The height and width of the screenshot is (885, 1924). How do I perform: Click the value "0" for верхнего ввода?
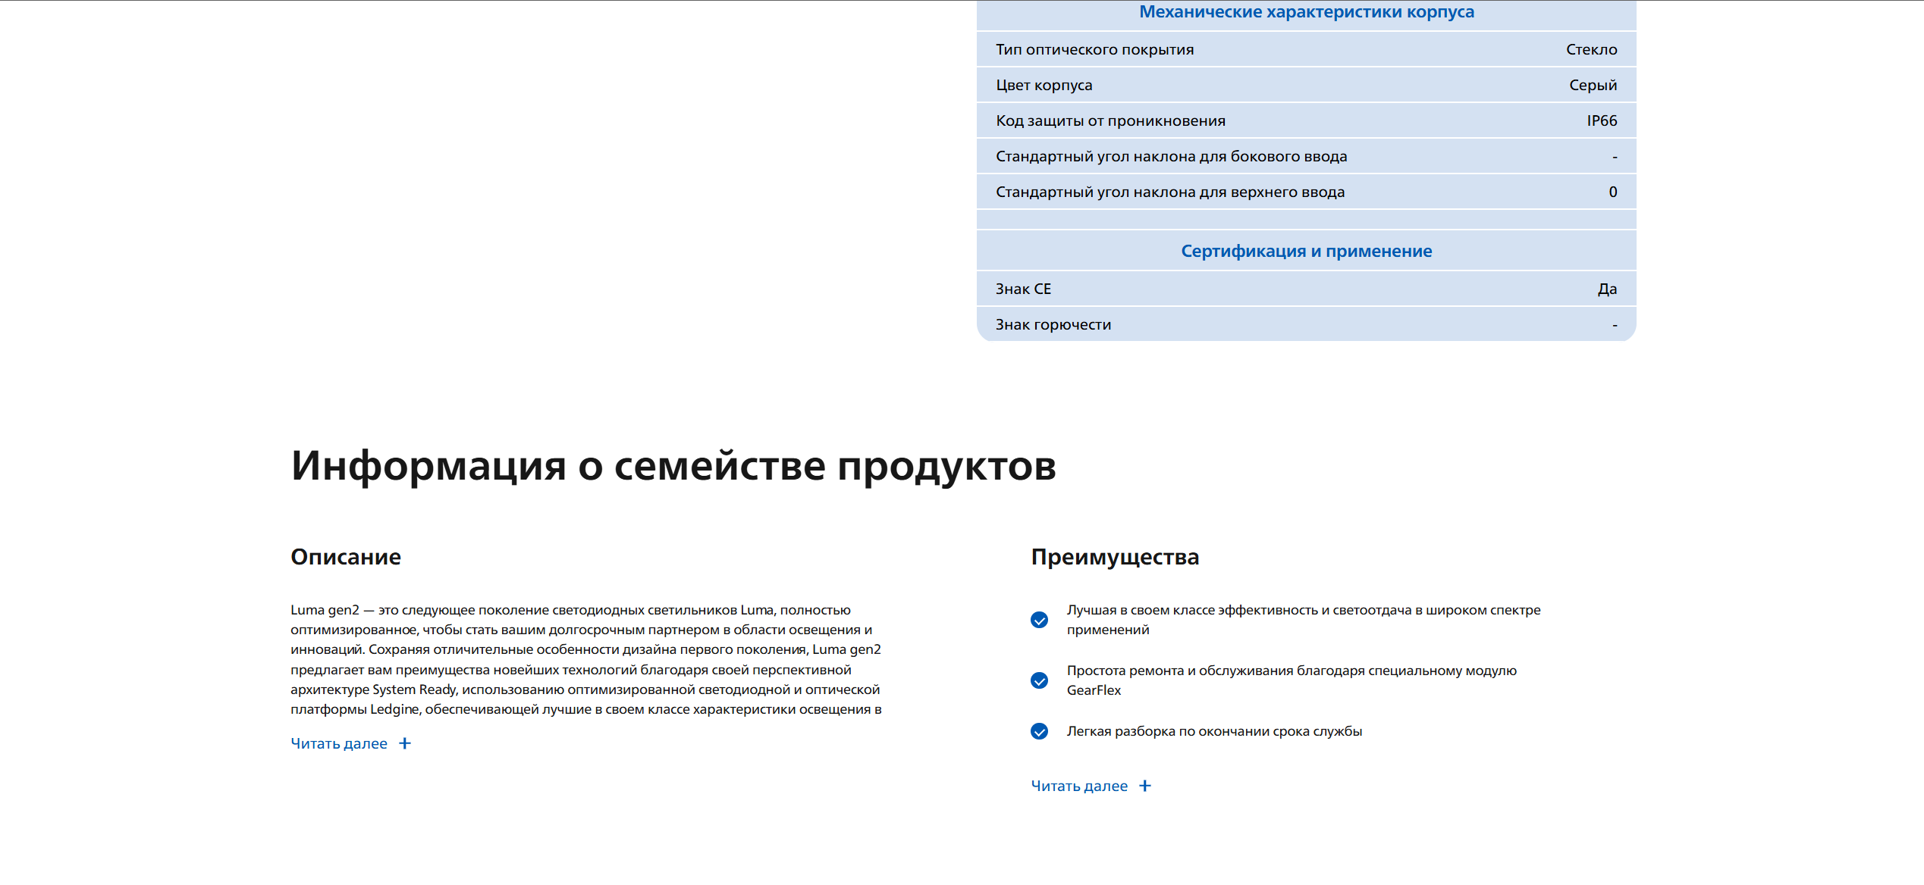[x=1613, y=192]
